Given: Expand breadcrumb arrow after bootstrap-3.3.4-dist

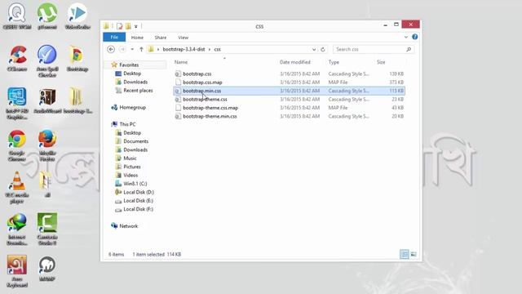Looking at the screenshot, I should pyautogui.click(x=210, y=49).
